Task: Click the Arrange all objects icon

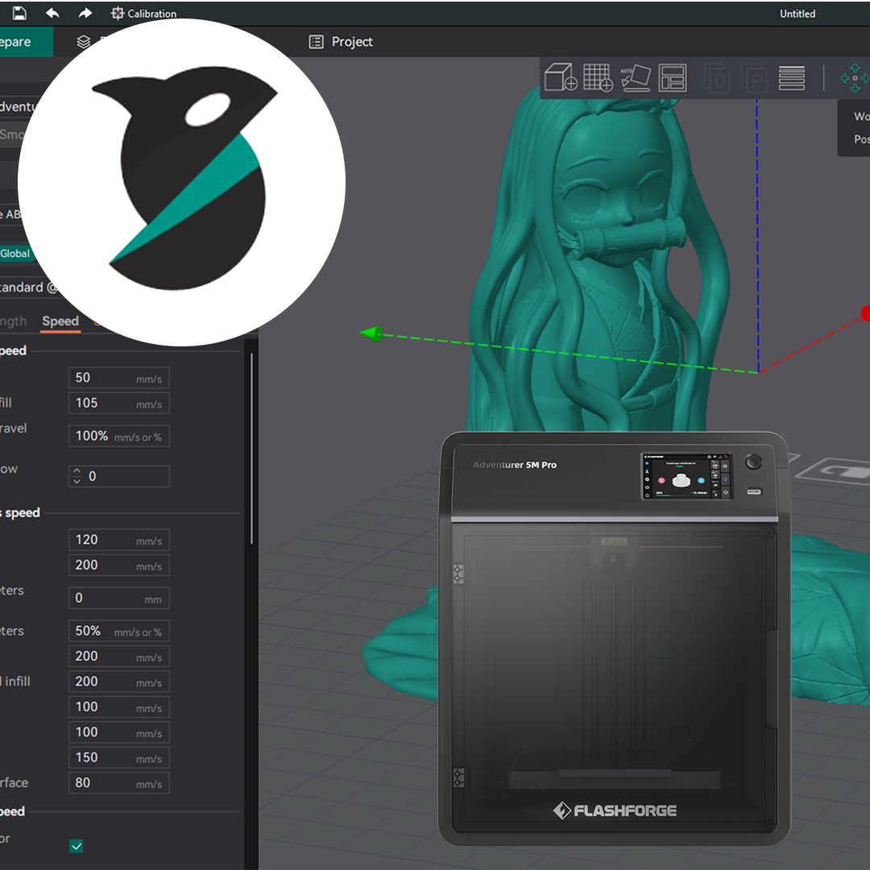Action: click(672, 77)
